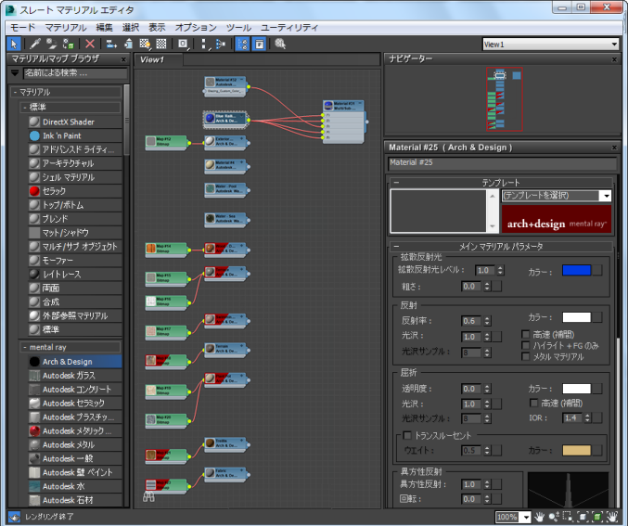Click Move Children toolbar icon
Screen dimensions: 628x526
click(x=111, y=45)
